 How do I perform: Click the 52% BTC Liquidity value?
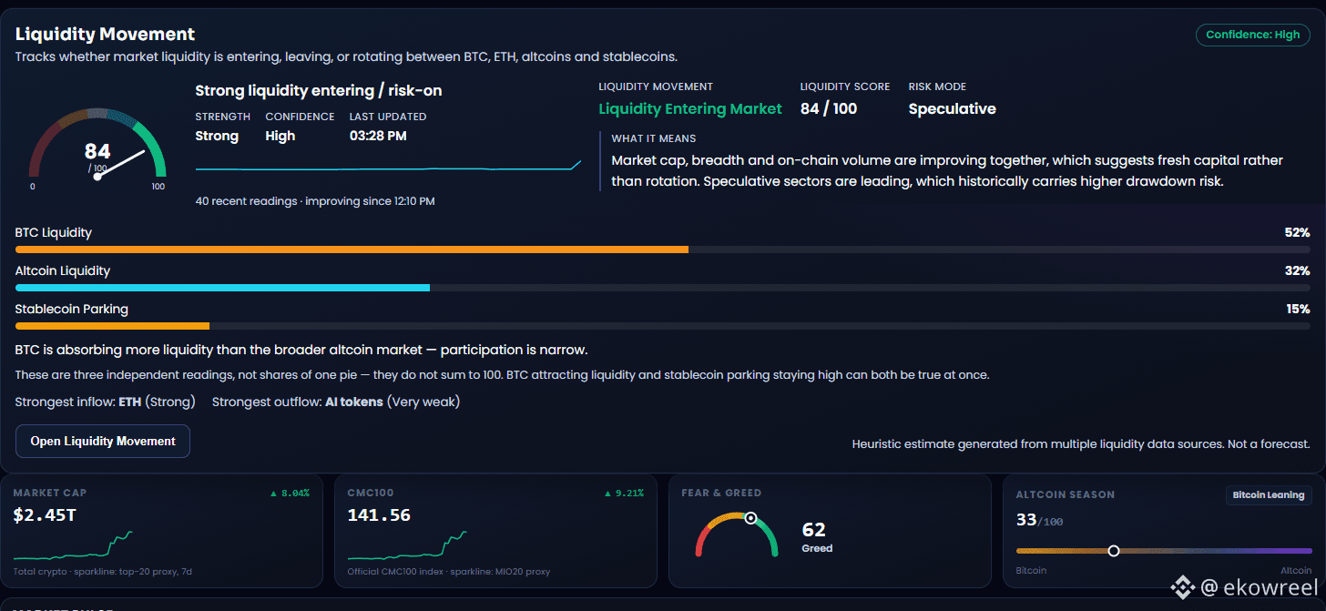(x=1297, y=232)
